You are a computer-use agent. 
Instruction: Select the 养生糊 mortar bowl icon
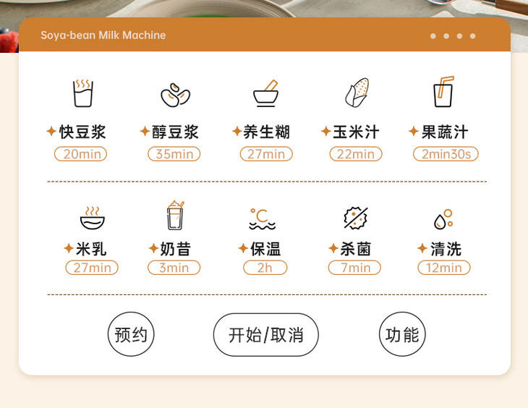[x=266, y=93]
